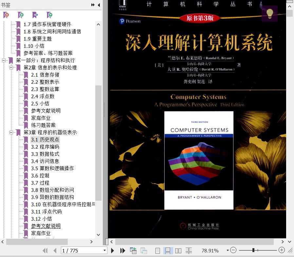Select the 2.5 小结 bookmark

40,103
